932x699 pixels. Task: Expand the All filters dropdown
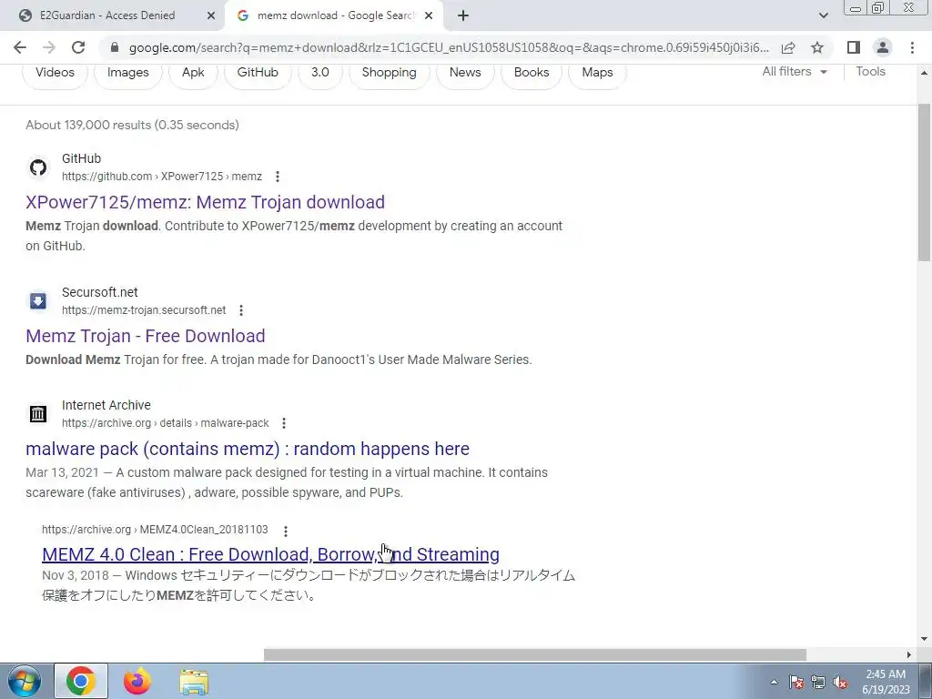click(x=795, y=71)
